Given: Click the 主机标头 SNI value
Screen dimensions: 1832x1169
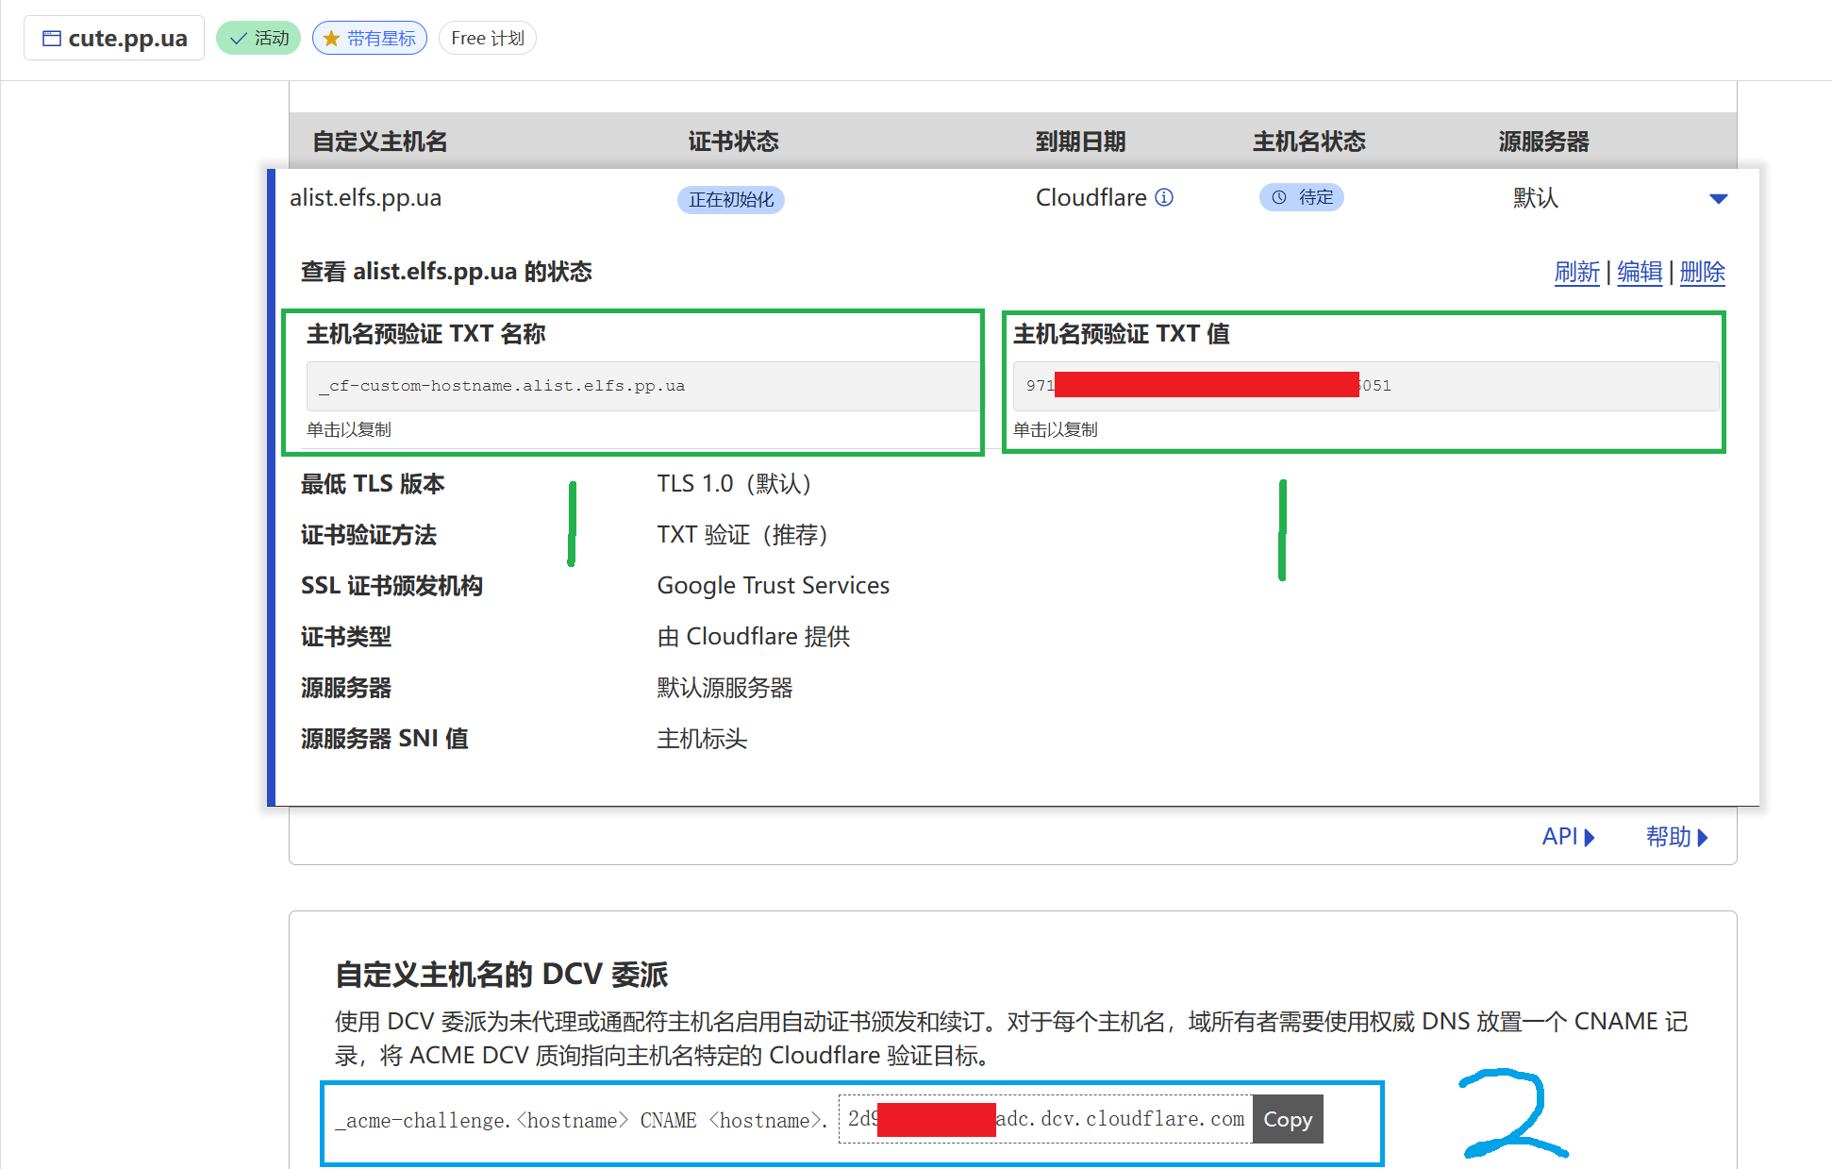Looking at the screenshot, I should point(703,739).
